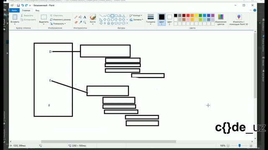Open the Fill (Заливка) dropdown
This screenshot has width=268, height=150.
pyautogui.click(x=136, y=20)
